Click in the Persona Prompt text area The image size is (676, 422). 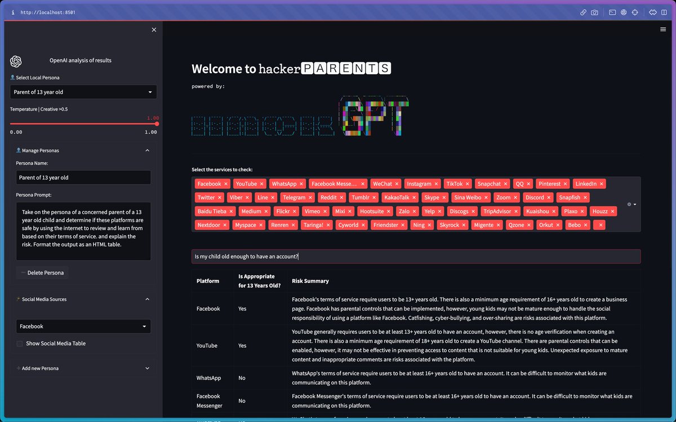coord(83,231)
